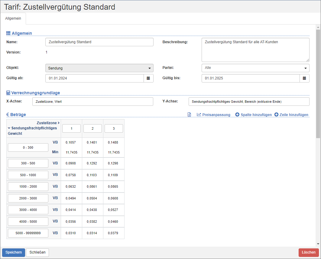This screenshot has width=321, height=259.
Task: Click the Zeile hinzufügen plus icon
Action: pyautogui.click(x=276, y=115)
